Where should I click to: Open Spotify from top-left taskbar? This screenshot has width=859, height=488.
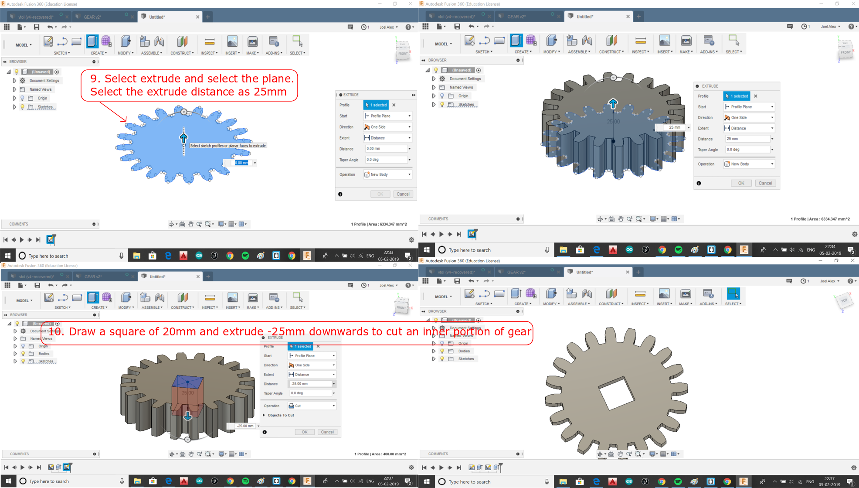tap(245, 256)
